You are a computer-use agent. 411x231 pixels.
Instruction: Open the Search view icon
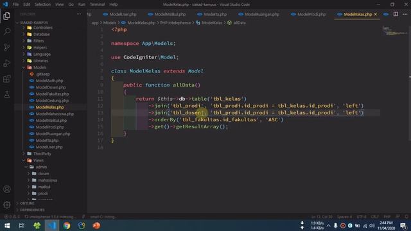point(7,31)
